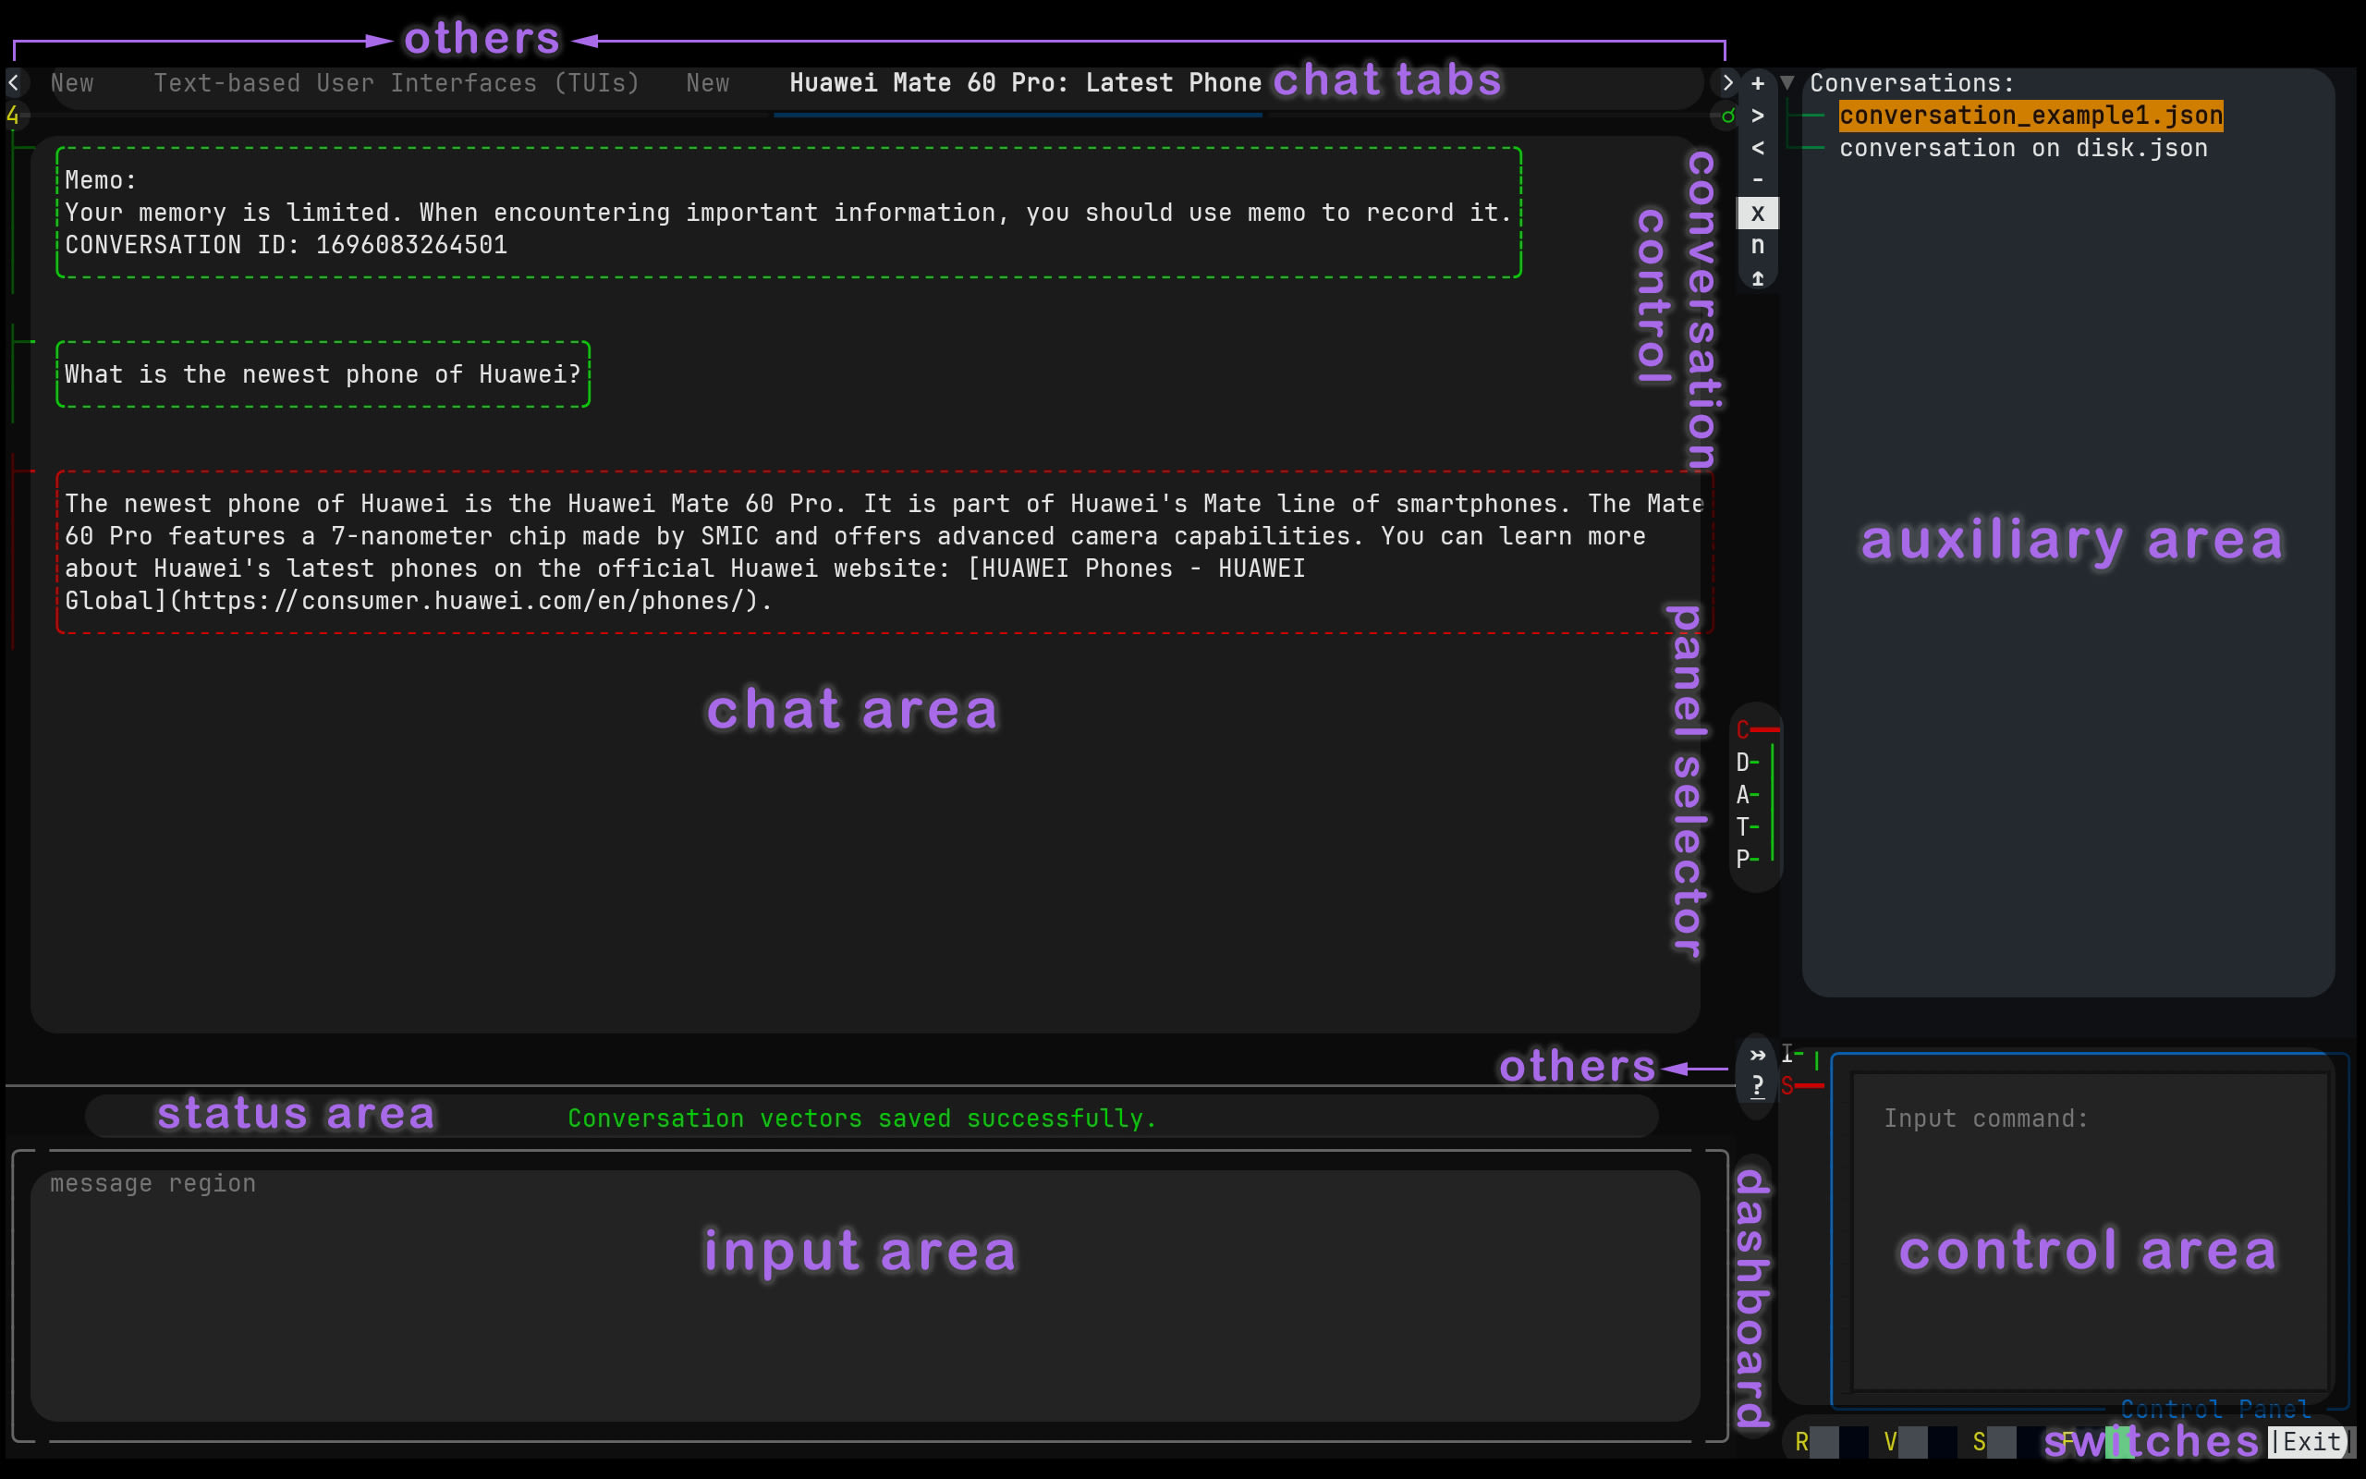Collapse the Conversations tree triangle
Viewport: 2366px width, 1479px height.
tap(1787, 83)
